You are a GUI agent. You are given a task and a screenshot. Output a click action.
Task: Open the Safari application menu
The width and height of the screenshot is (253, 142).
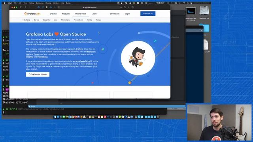(x=9, y=3)
